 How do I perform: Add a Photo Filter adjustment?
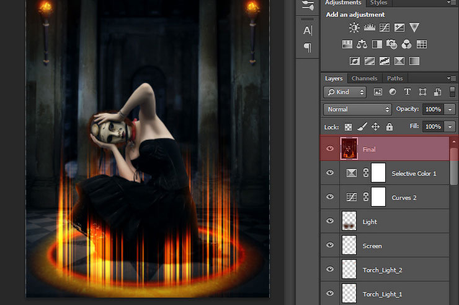392,44
